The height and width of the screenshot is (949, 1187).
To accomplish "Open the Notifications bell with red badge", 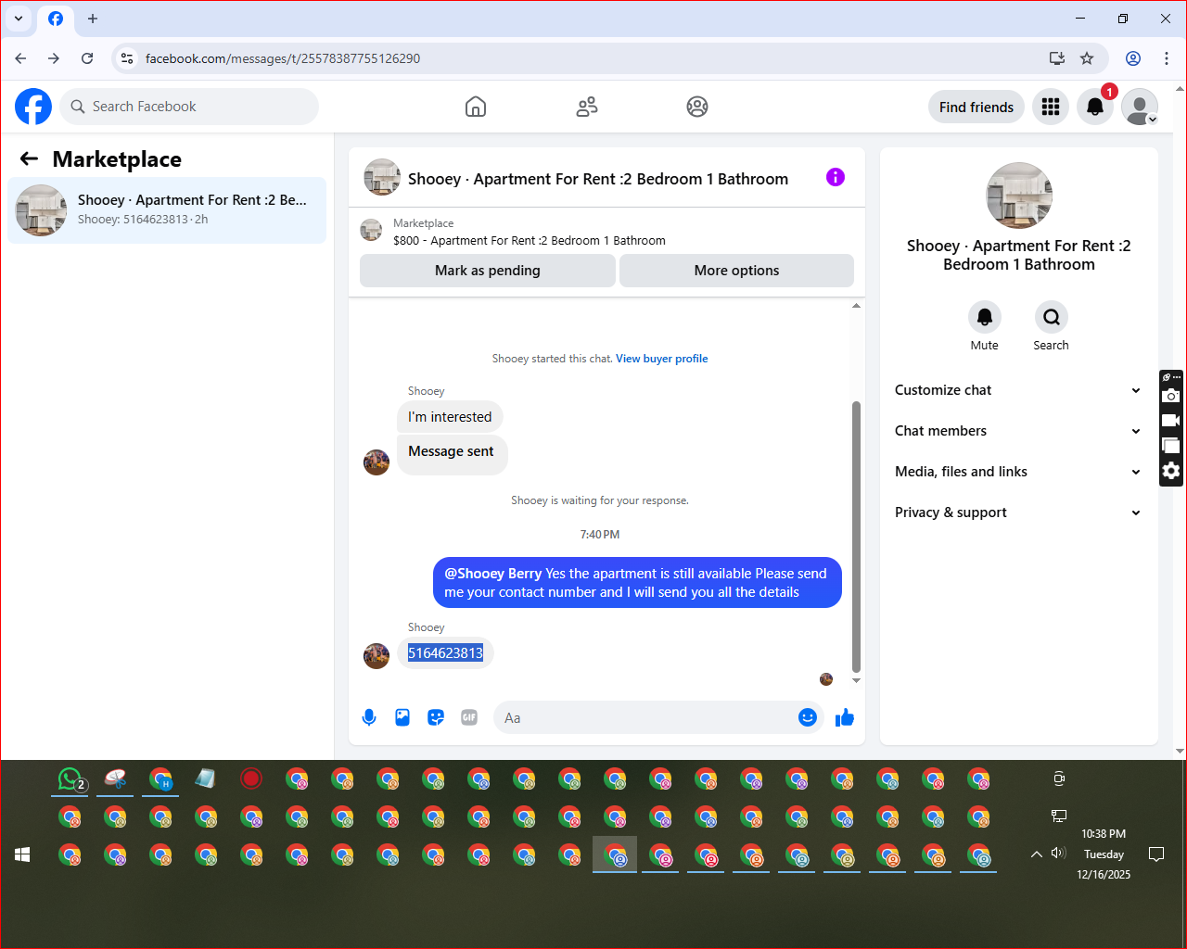I will 1095,107.
